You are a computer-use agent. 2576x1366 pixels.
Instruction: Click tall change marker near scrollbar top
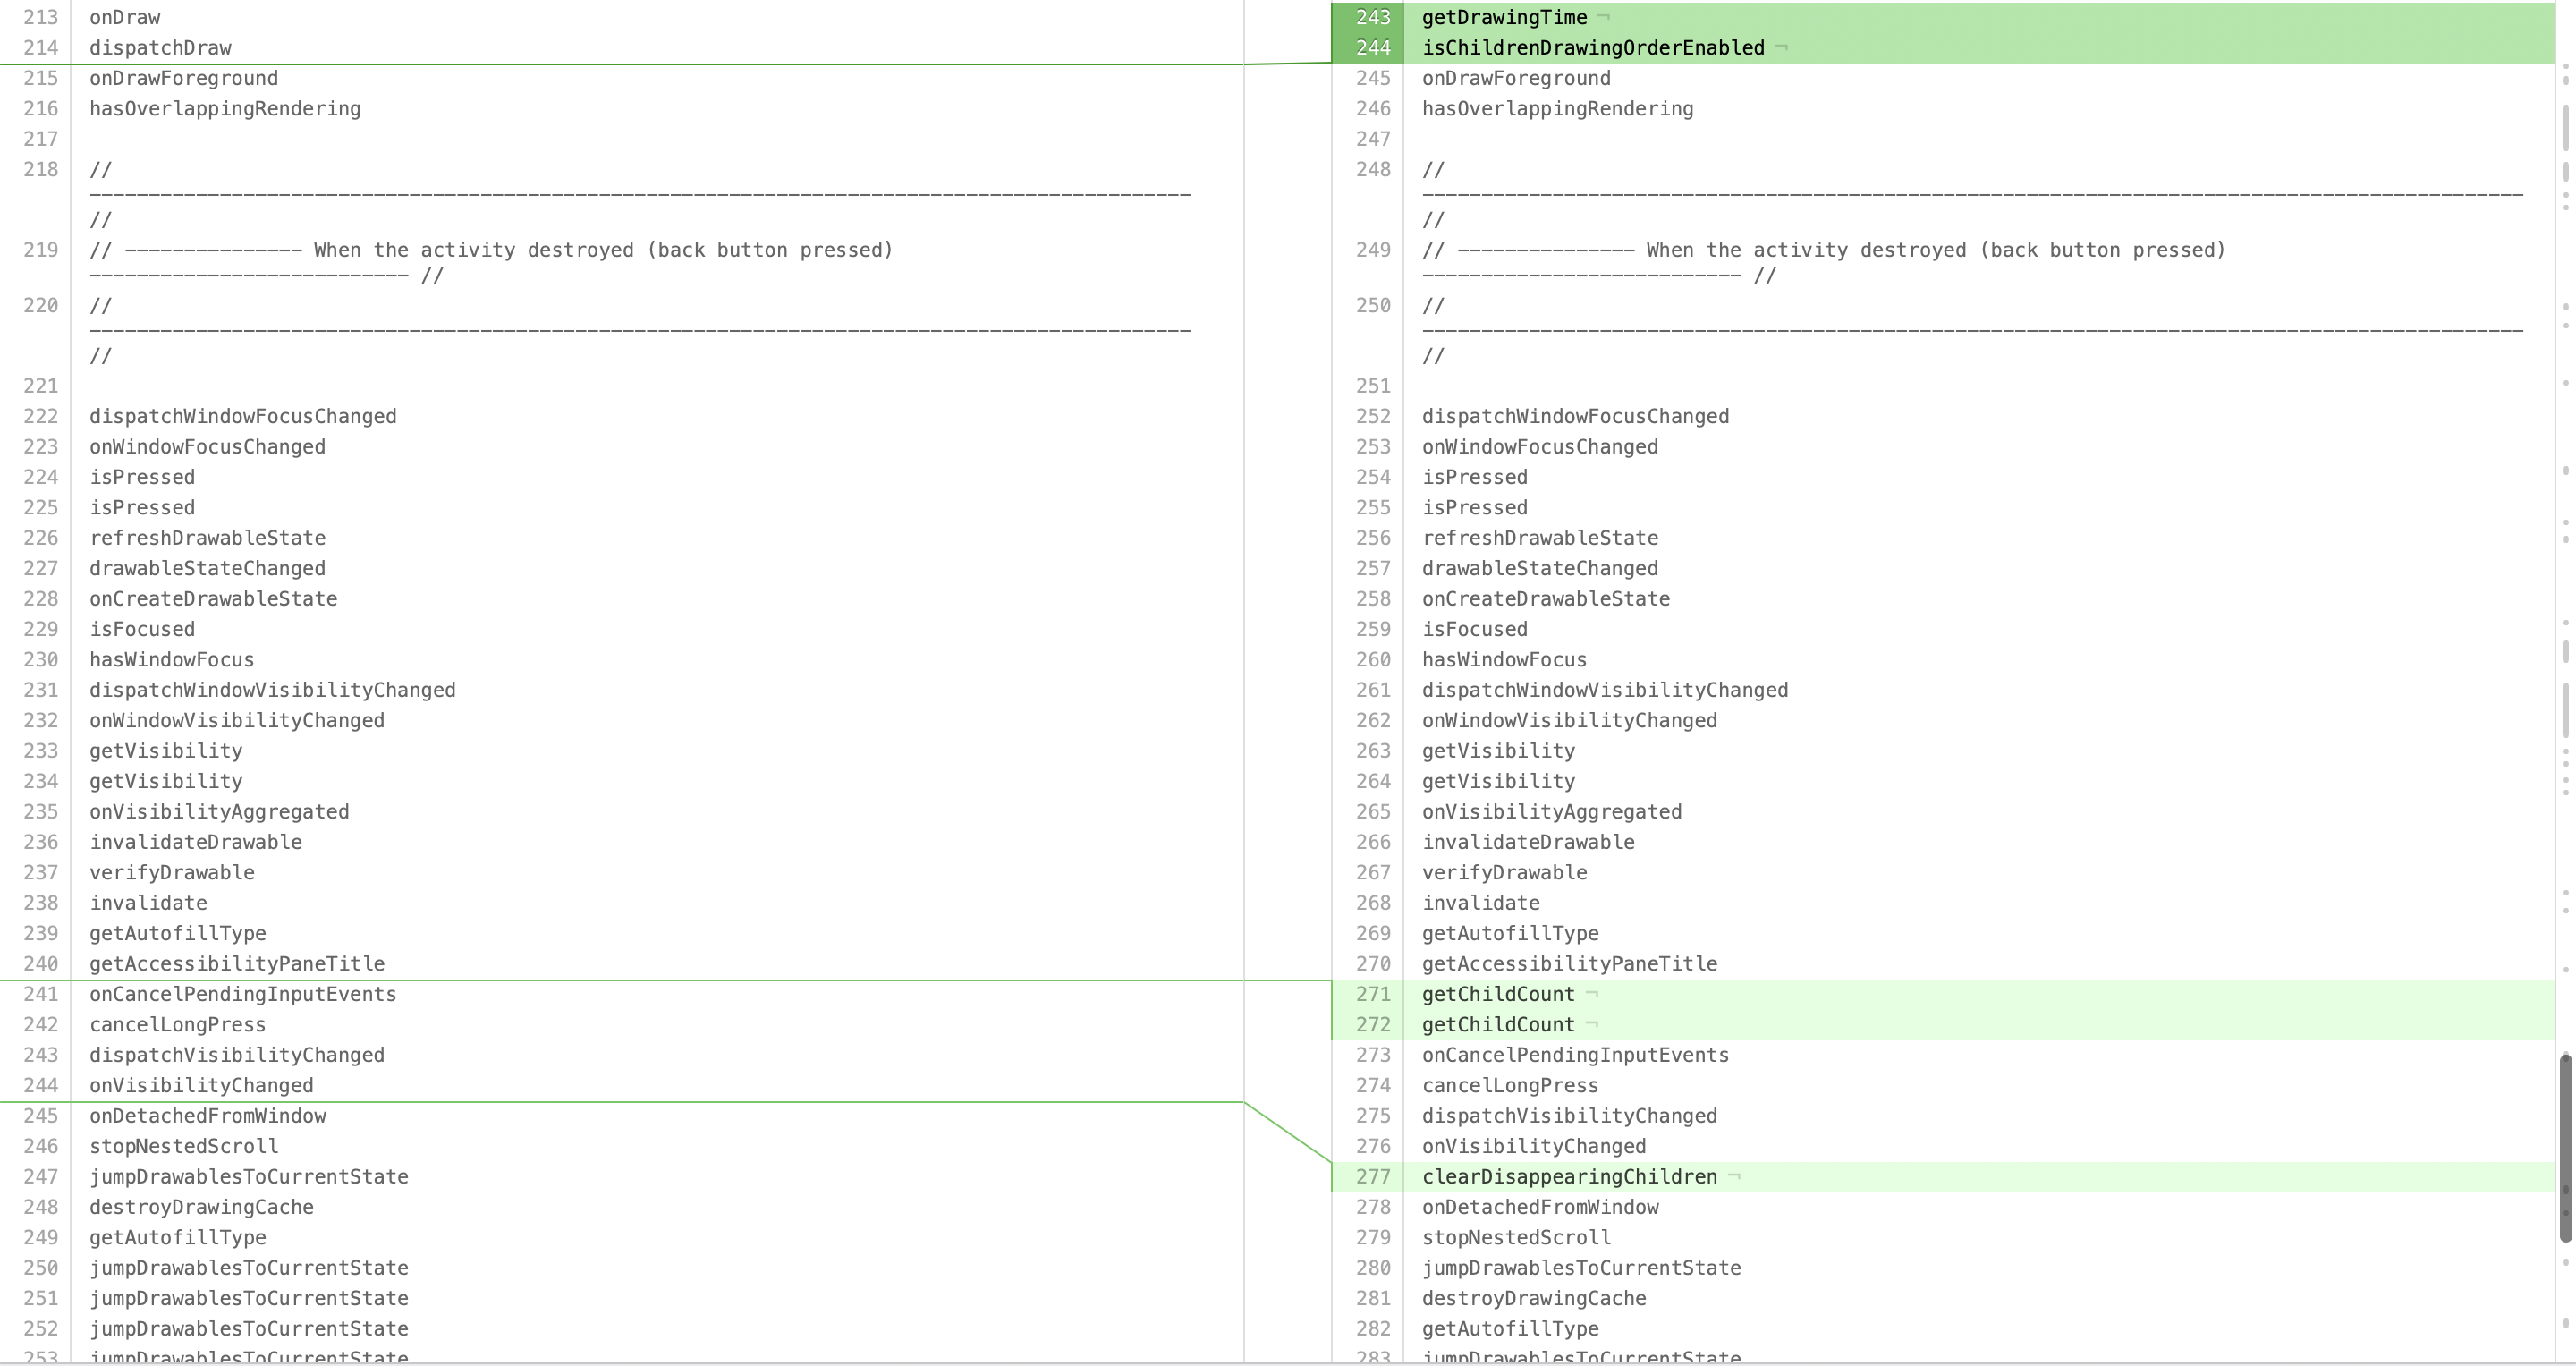(2566, 128)
